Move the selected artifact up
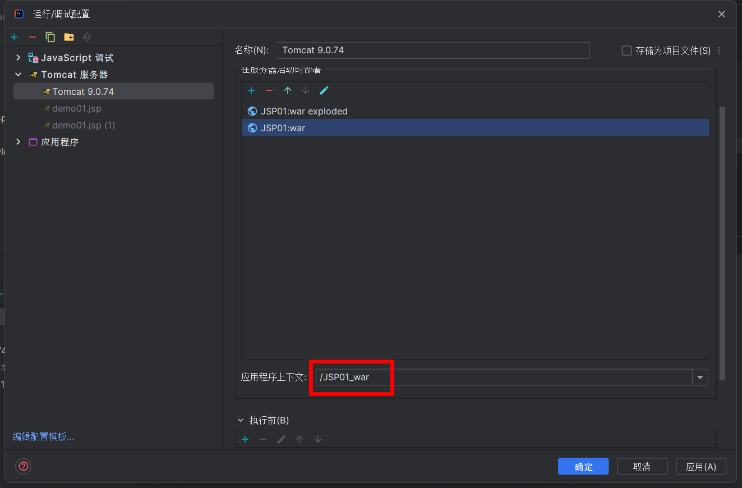Viewport: 742px width, 488px height. click(288, 90)
